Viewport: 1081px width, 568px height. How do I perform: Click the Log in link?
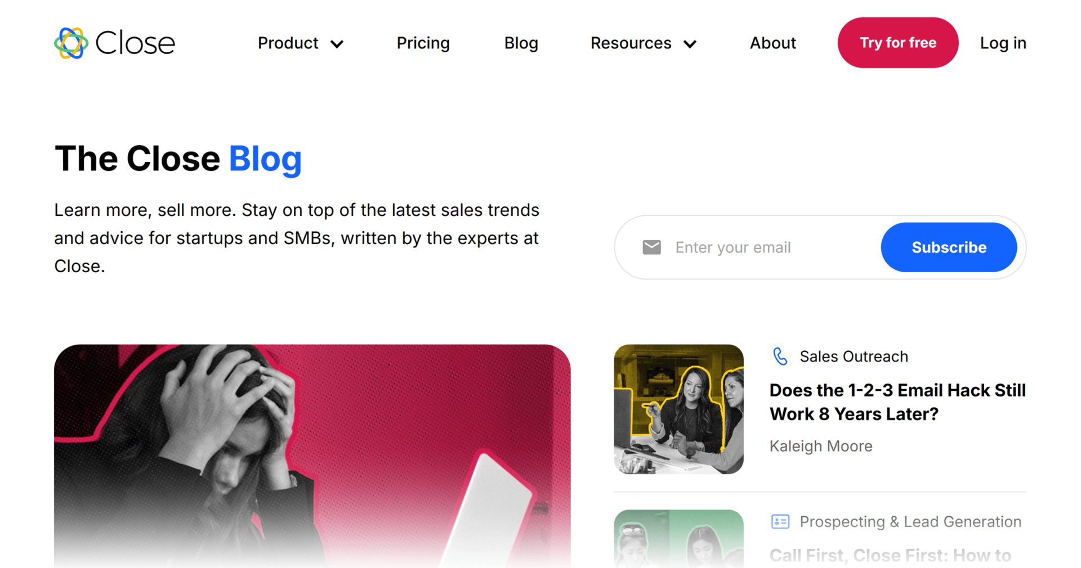tap(1003, 43)
